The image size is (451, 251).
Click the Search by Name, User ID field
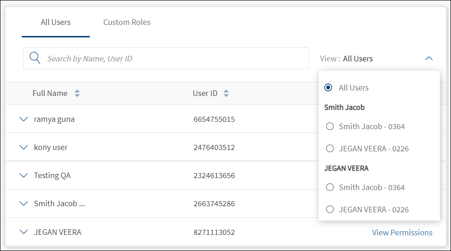coord(176,59)
